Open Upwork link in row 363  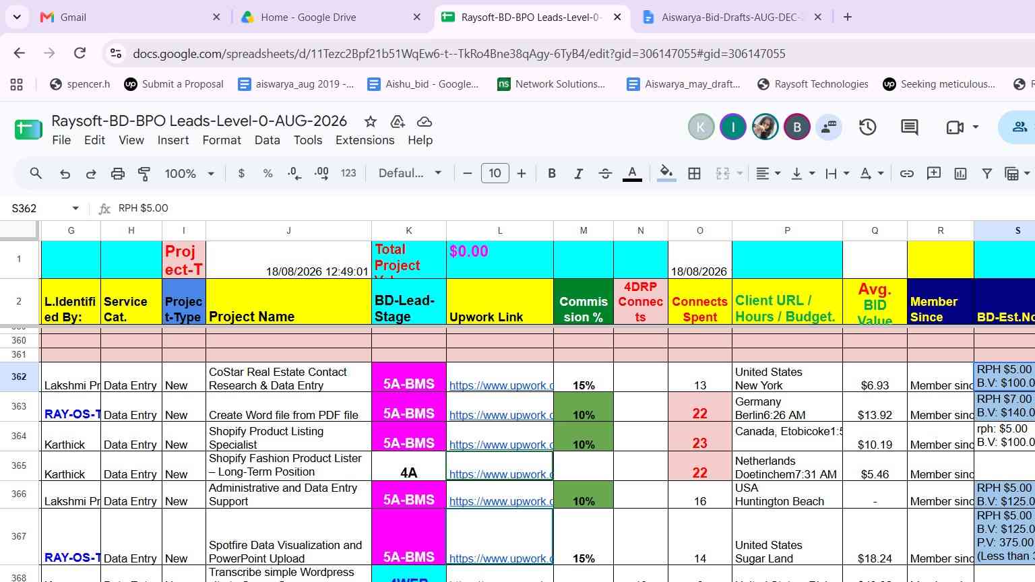point(501,415)
